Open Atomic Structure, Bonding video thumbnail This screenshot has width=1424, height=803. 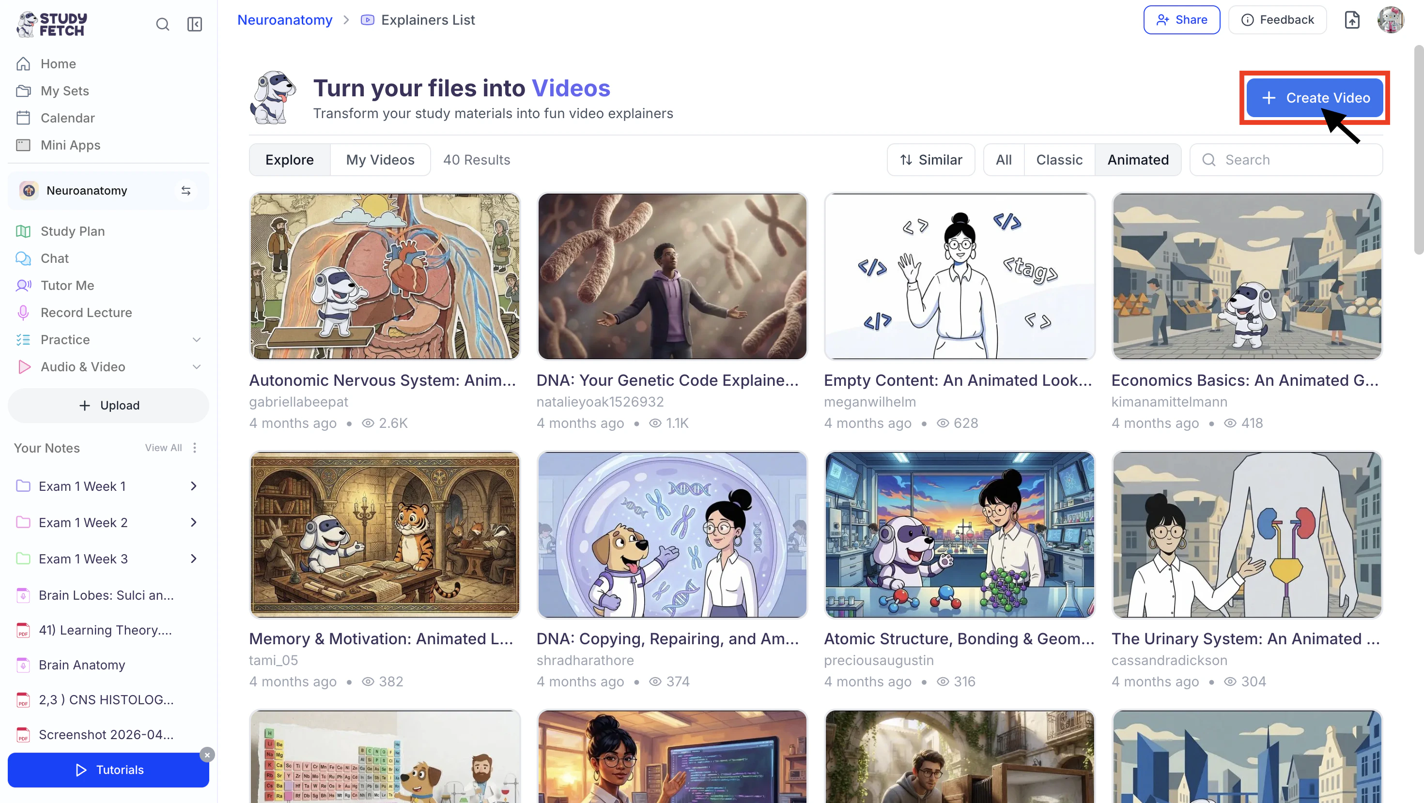pyautogui.click(x=960, y=534)
